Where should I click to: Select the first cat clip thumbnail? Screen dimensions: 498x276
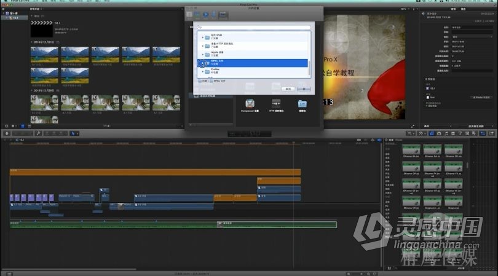[44, 103]
